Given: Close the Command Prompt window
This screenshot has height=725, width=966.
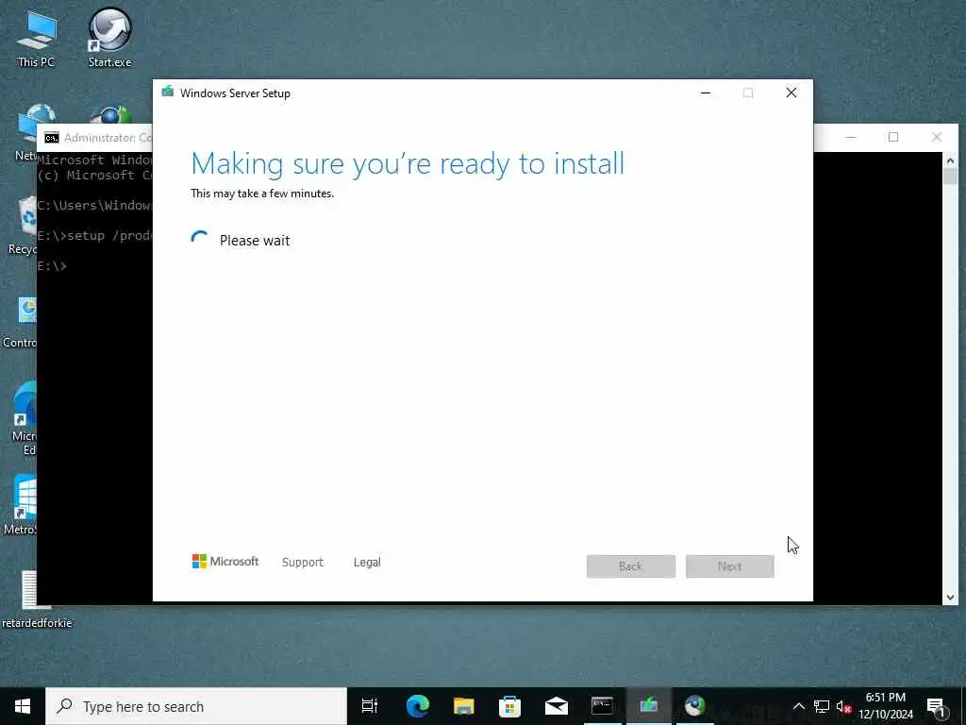Looking at the screenshot, I should click(x=937, y=137).
